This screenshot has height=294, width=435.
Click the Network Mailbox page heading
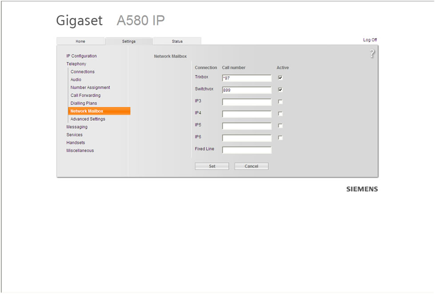coord(170,56)
